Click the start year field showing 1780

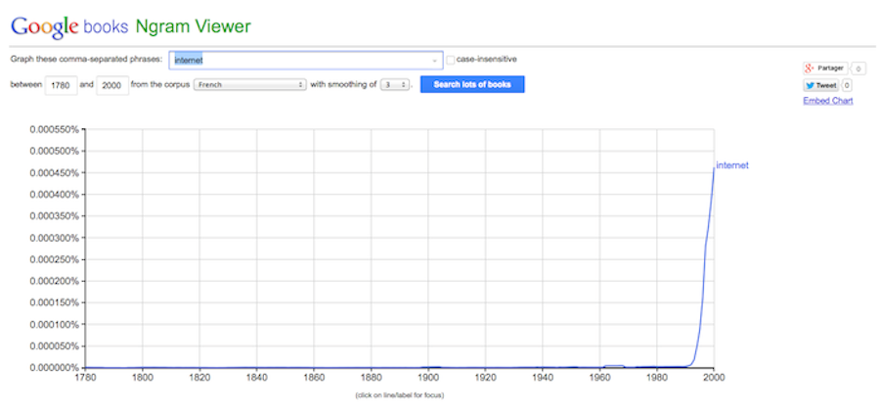pyautogui.click(x=61, y=85)
